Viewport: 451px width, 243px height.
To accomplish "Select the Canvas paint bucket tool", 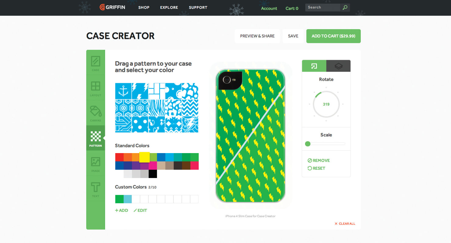I will 96,113.
